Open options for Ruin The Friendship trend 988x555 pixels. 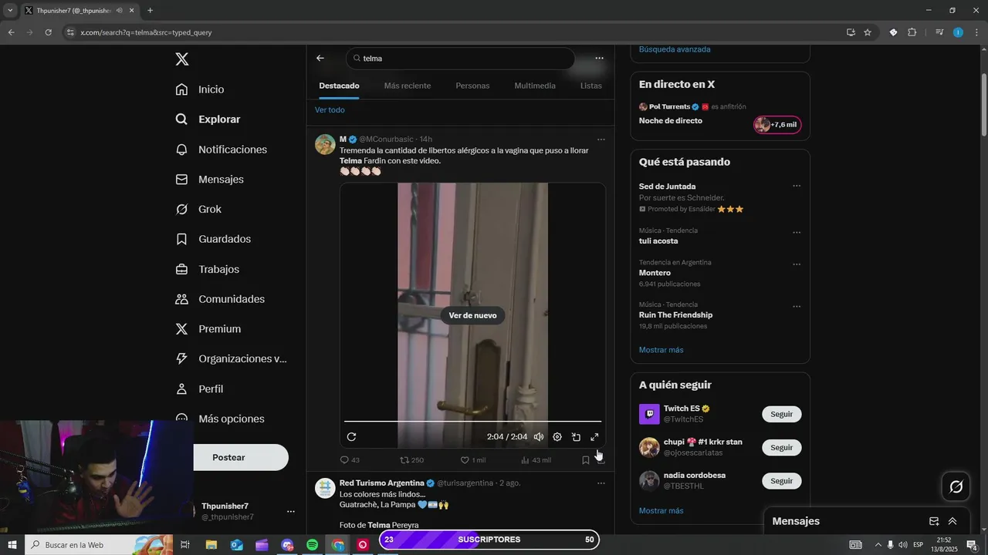tap(797, 306)
